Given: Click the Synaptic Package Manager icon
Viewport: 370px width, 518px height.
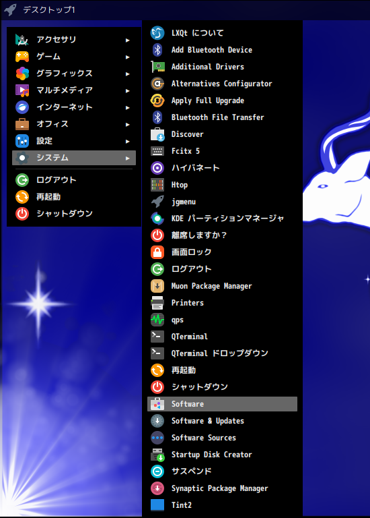Looking at the screenshot, I should pyautogui.click(x=157, y=488).
